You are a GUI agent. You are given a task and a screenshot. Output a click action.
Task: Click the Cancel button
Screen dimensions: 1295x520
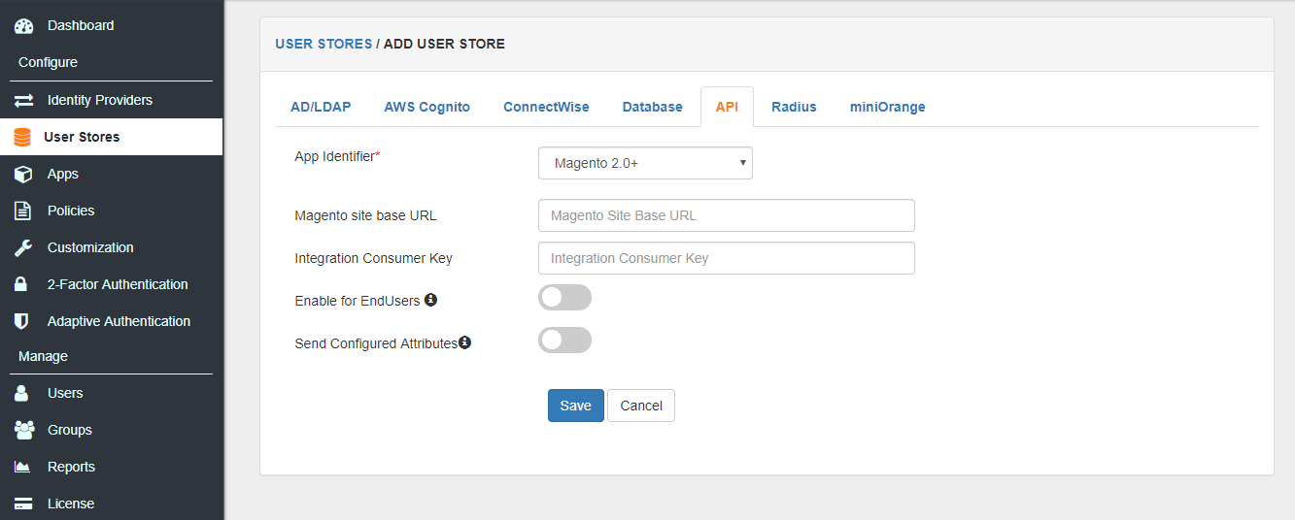pyautogui.click(x=641, y=406)
